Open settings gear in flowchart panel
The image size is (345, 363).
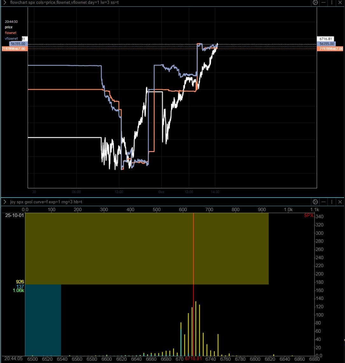[315, 3]
